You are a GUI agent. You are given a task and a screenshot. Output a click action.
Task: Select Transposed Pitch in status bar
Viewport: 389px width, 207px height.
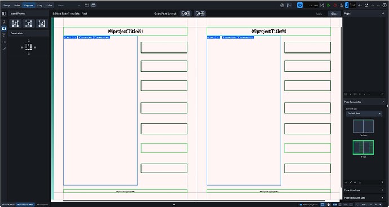pos(25,205)
